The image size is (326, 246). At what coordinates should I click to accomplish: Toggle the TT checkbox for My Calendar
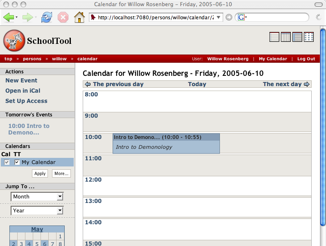coord(17,162)
